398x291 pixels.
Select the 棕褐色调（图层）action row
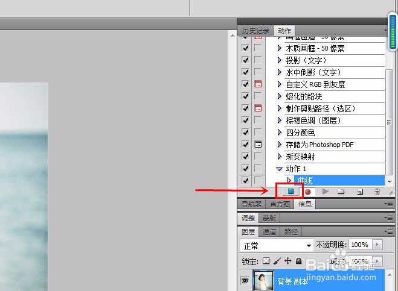(334, 120)
